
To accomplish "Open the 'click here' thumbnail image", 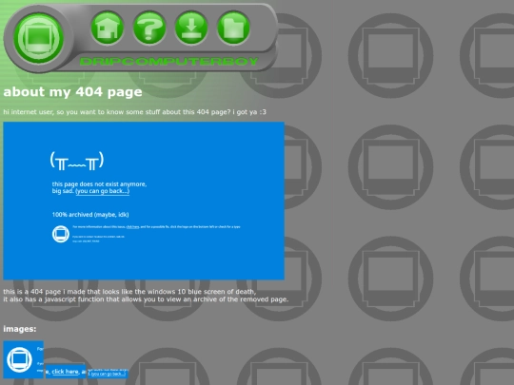I will pos(66,372).
